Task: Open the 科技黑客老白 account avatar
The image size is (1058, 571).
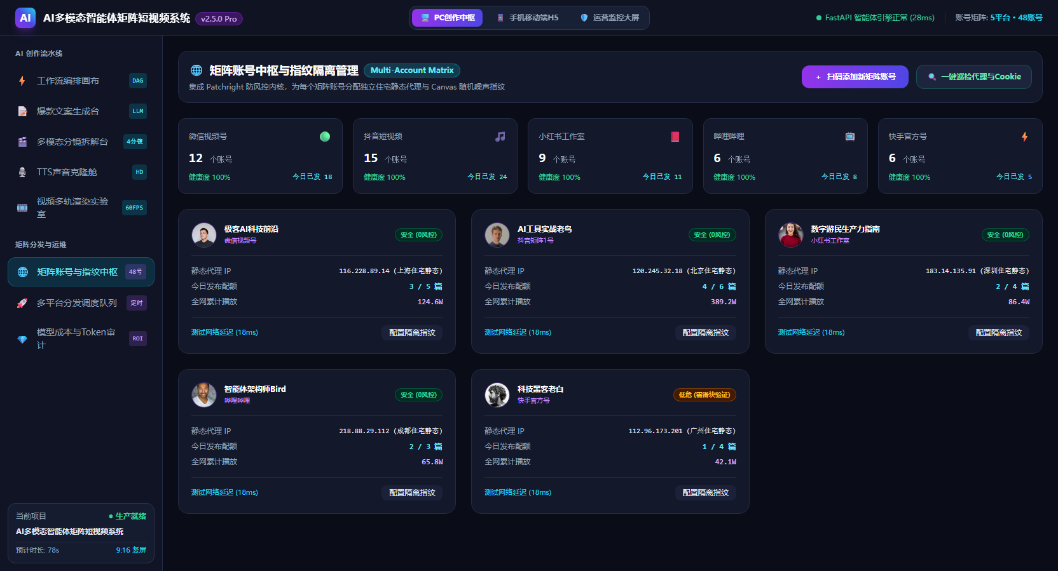Action: (497, 395)
